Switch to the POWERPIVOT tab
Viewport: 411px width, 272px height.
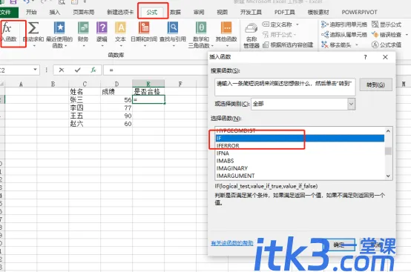(x=359, y=12)
